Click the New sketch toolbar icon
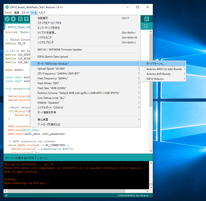 (x=20, y=19)
